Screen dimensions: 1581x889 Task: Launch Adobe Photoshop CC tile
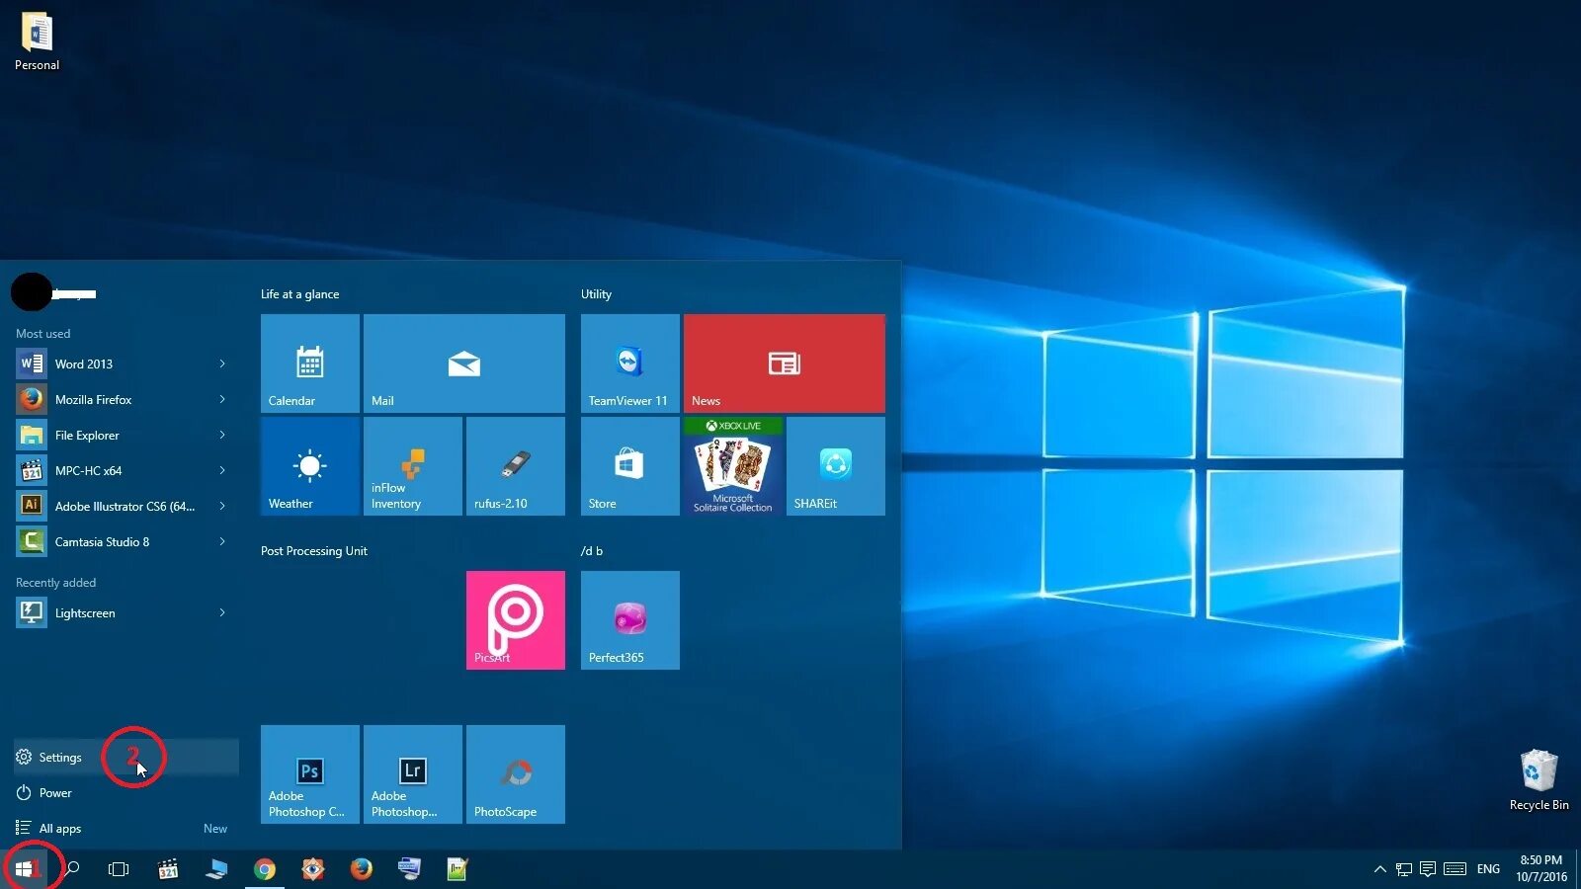[x=310, y=774]
